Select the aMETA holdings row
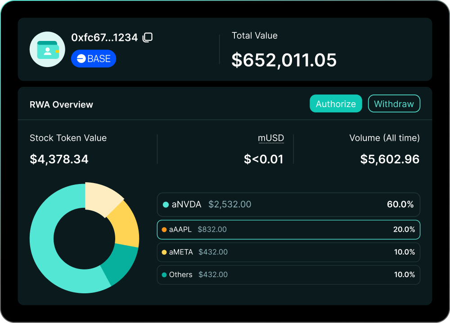Viewport: 450px width, 323px height. (288, 252)
